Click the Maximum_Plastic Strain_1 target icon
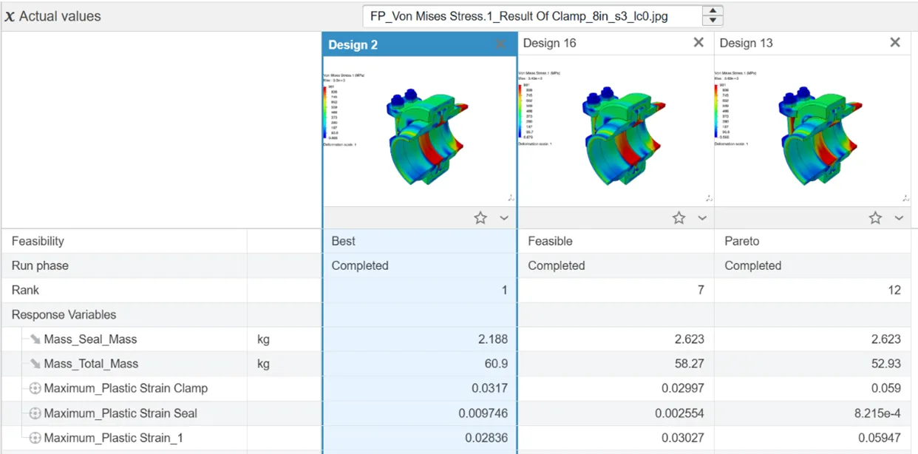Screen dimensions: 918x454 point(35,438)
